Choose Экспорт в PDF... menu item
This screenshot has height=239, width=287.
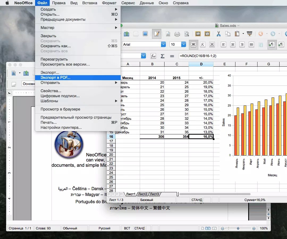(78, 78)
